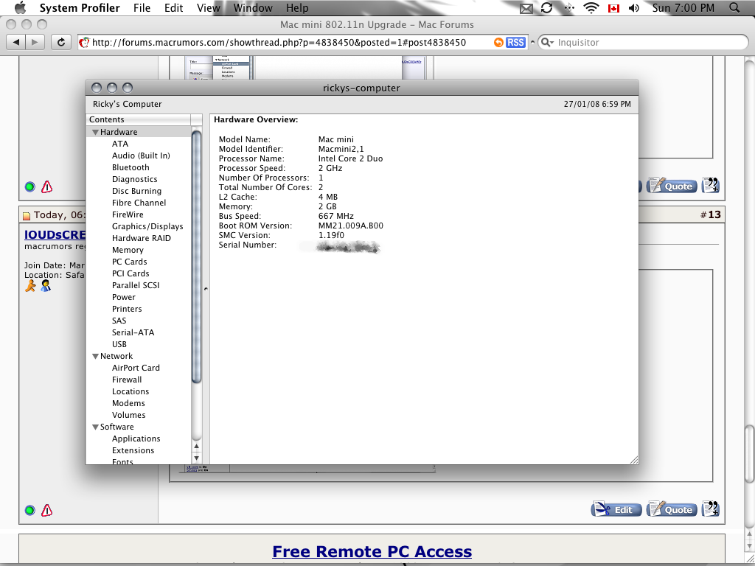The width and height of the screenshot is (755, 566).
Task: Click the sidebar scroll up arrow
Action: point(196,446)
